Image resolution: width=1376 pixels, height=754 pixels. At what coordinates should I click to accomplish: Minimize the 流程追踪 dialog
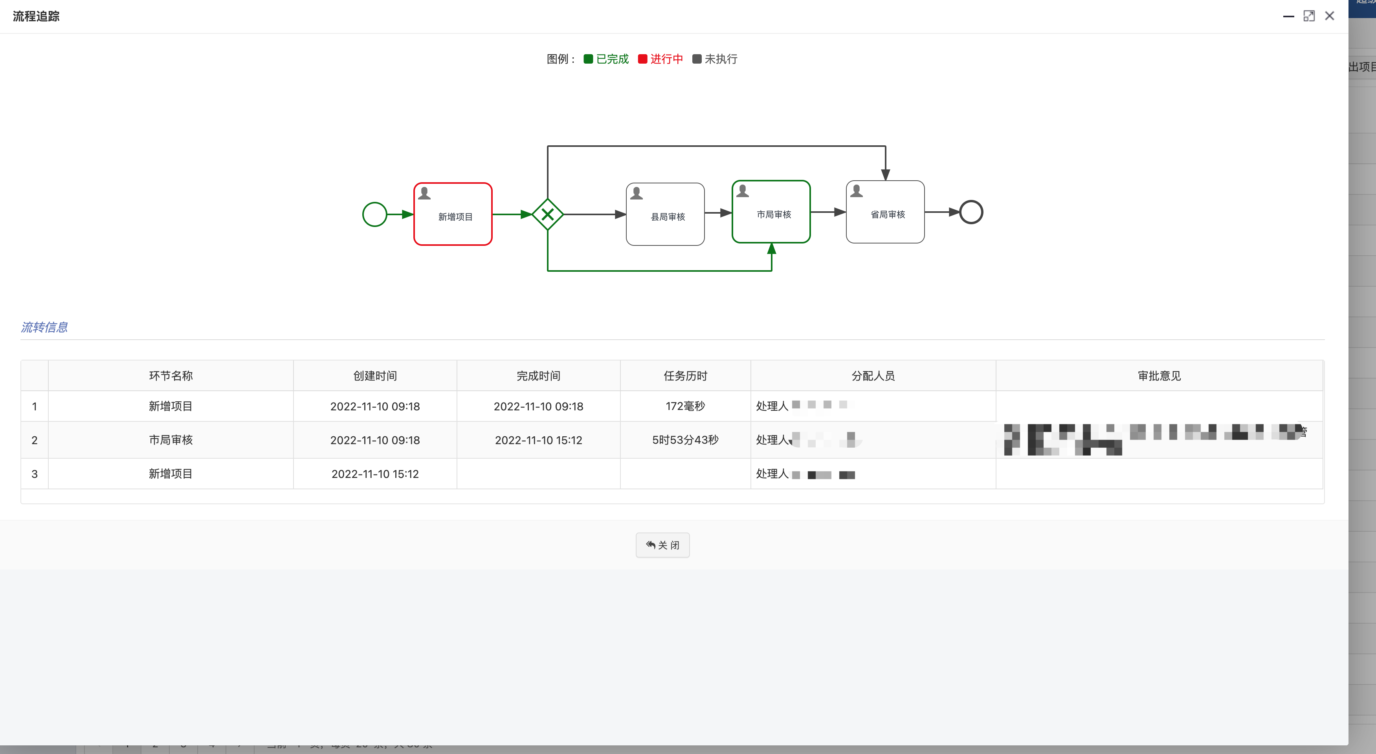(x=1288, y=16)
